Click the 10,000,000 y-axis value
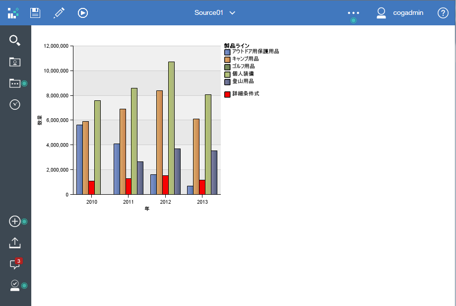456x306 pixels. 56,71
